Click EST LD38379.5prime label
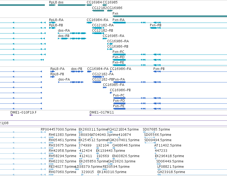Viewport: 227px width, 176px height. [89, 167]
